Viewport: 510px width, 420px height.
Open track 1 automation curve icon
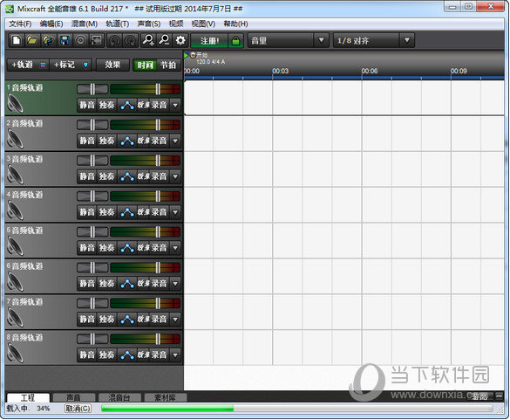(x=127, y=105)
